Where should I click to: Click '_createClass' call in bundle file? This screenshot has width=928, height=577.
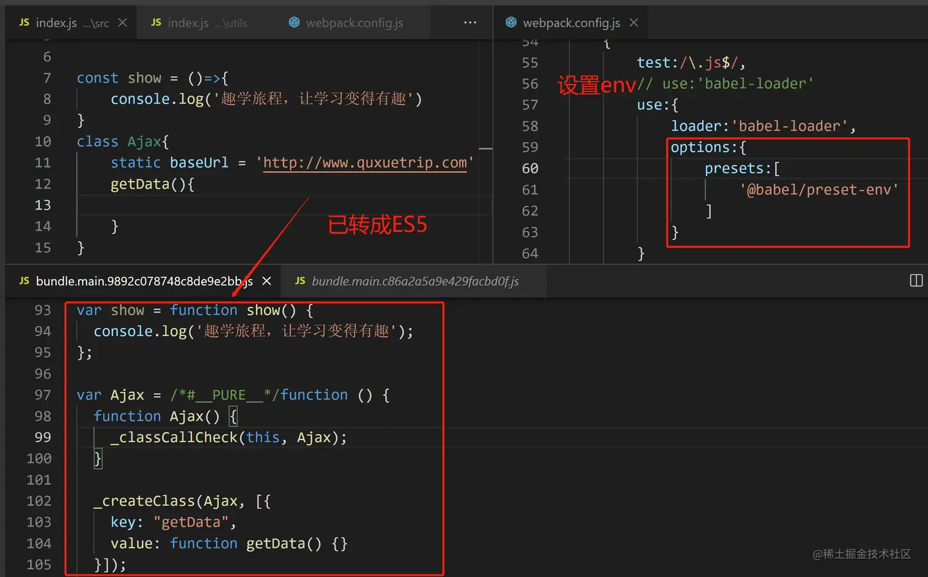tap(144, 501)
